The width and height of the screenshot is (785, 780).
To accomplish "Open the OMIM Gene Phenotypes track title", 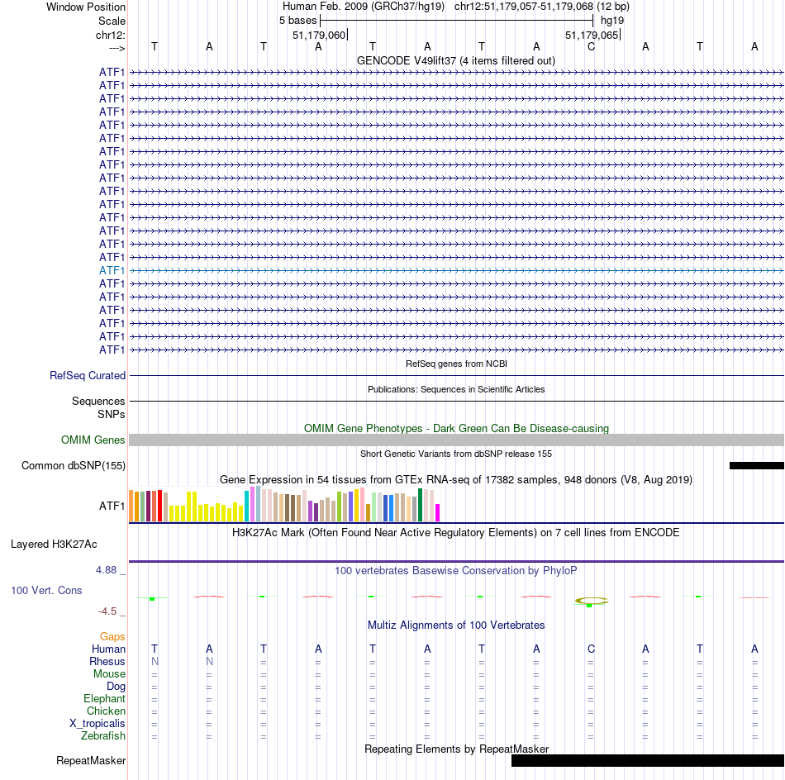I will coord(456,429).
